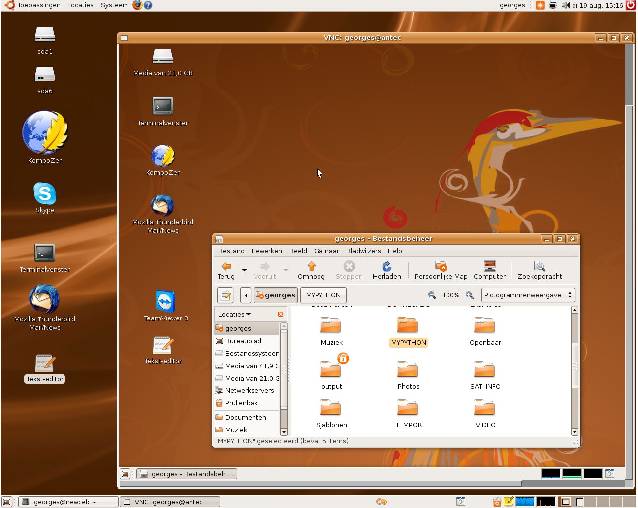
Task: Open Persoonlijke Map from the toolbar
Action: (x=441, y=270)
